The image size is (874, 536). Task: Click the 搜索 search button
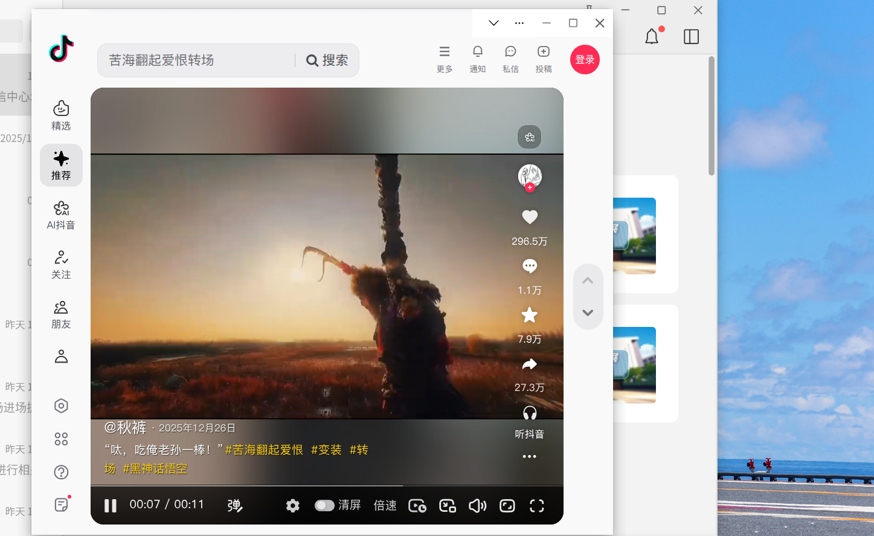coord(327,60)
